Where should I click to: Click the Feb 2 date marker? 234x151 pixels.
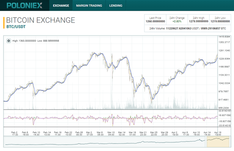pos(14,133)
